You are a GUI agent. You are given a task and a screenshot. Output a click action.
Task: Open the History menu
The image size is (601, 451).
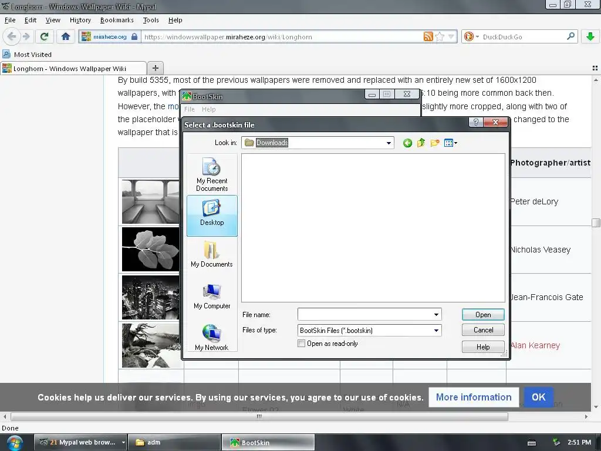tap(80, 20)
